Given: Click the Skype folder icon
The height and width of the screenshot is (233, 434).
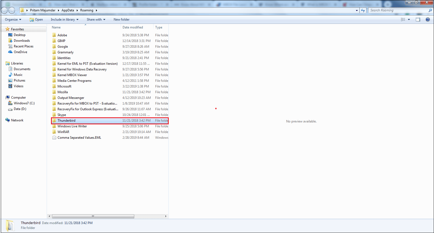Looking at the screenshot, I should 54,115.
